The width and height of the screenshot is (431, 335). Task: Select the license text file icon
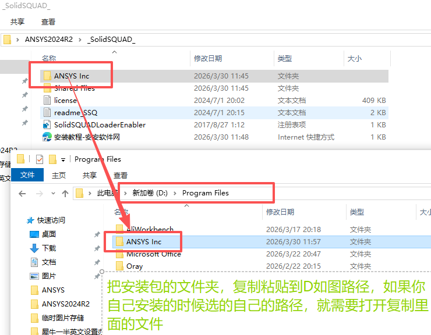click(47, 100)
